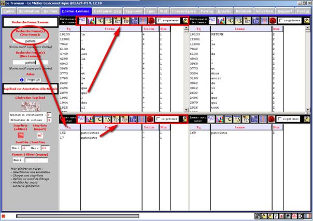Enable corpotrence checkbox in top-left Formes toolbar
Screen dimensions: 313x221
[x=160, y=20]
